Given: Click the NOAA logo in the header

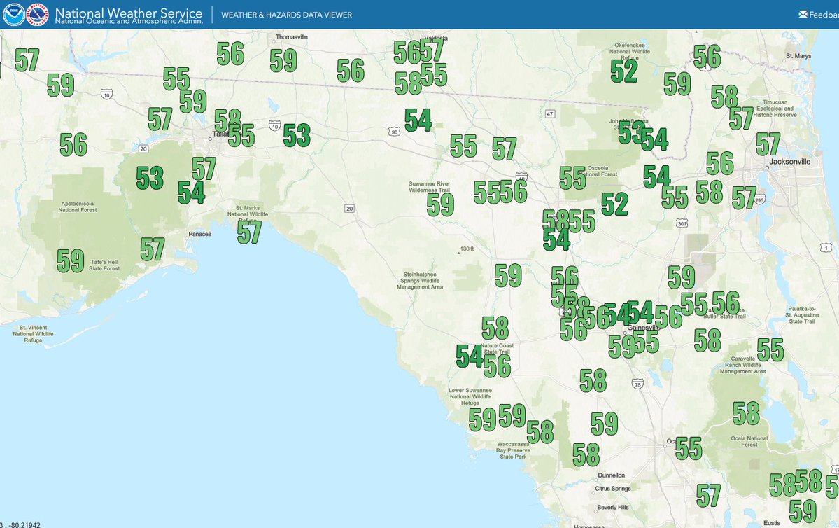Looking at the screenshot, I should [13, 15].
